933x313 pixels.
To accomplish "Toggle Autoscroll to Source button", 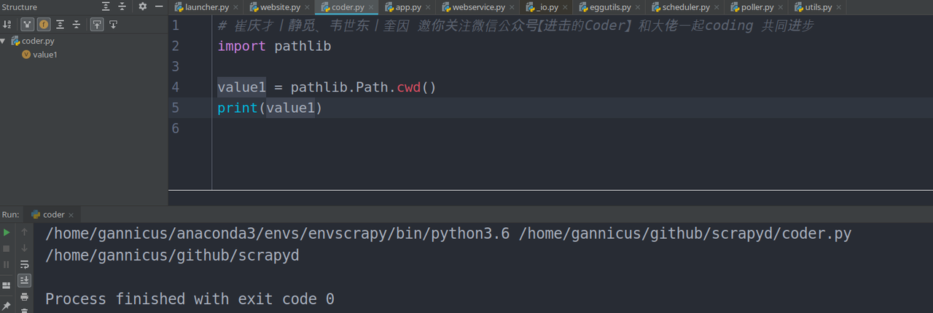I will (x=96, y=24).
